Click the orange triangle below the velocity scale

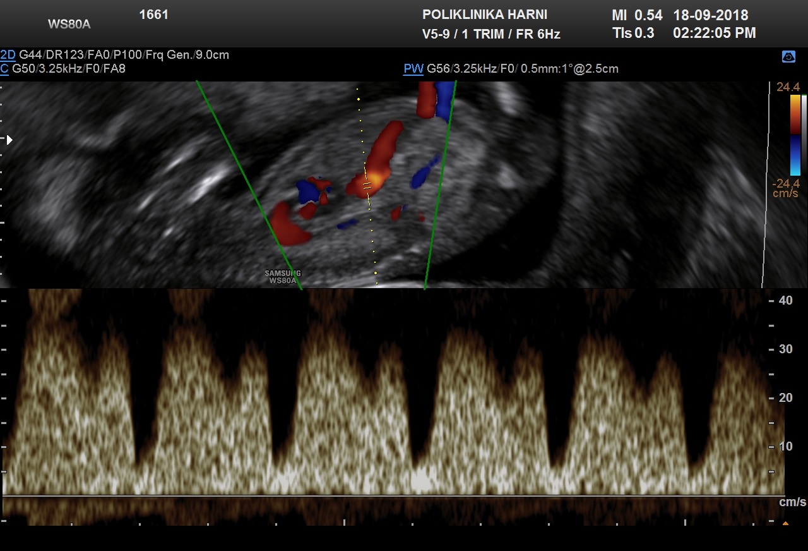click(785, 523)
